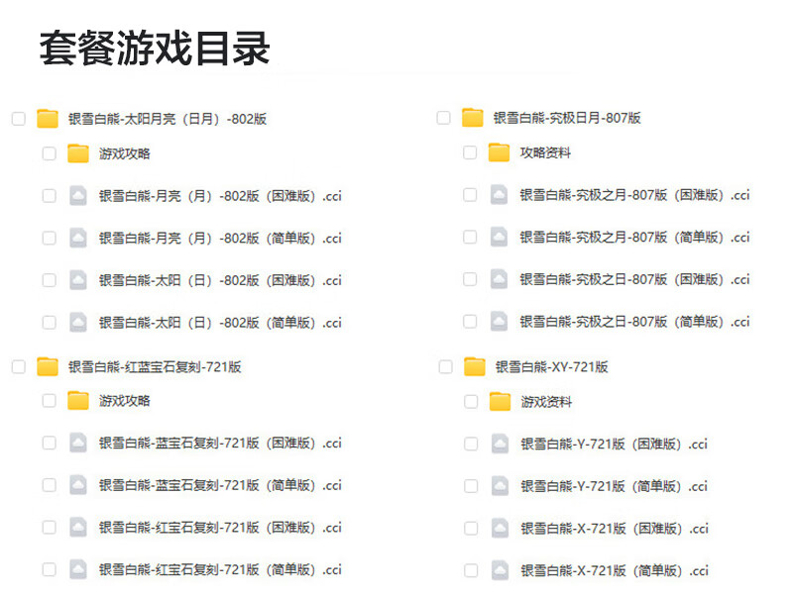Screen dimensions: 793x597
Task: Open file 银雪白熊-红宝石复刻-721版（简单版）.cci
Action: tap(219, 569)
